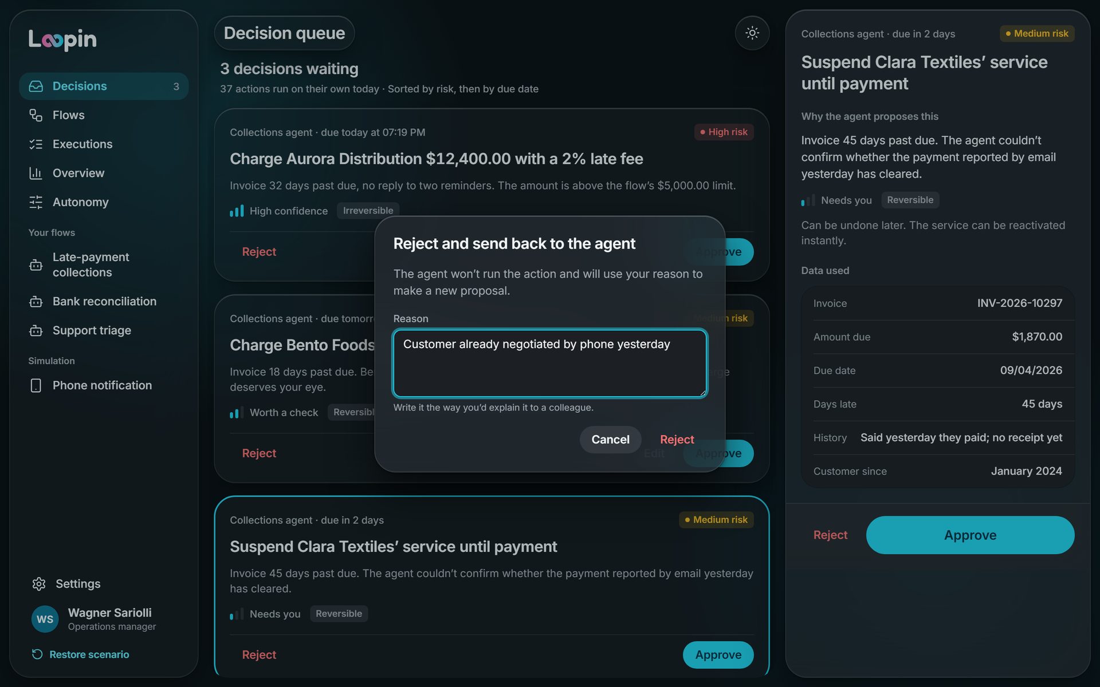This screenshot has height=687, width=1100.
Task: Open Settings in the sidebar
Action: pyautogui.click(x=104, y=583)
